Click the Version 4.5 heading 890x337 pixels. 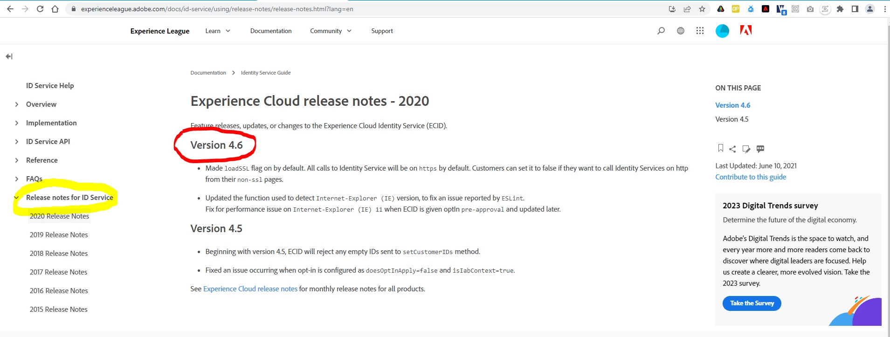216,229
